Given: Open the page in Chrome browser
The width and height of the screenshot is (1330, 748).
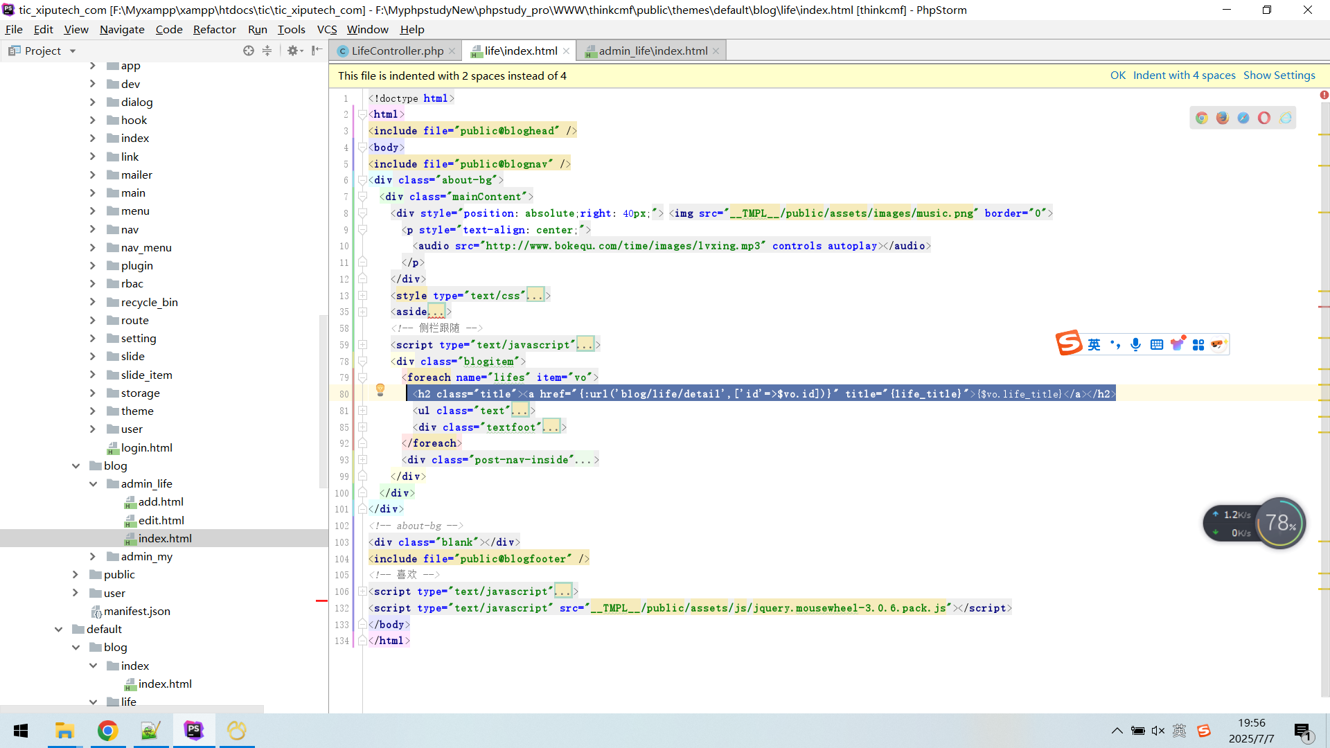Looking at the screenshot, I should click(x=1202, y=118).
